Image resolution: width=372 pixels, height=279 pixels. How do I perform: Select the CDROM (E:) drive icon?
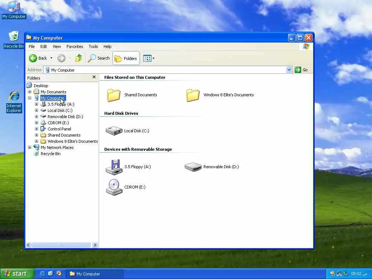(114, 187)
